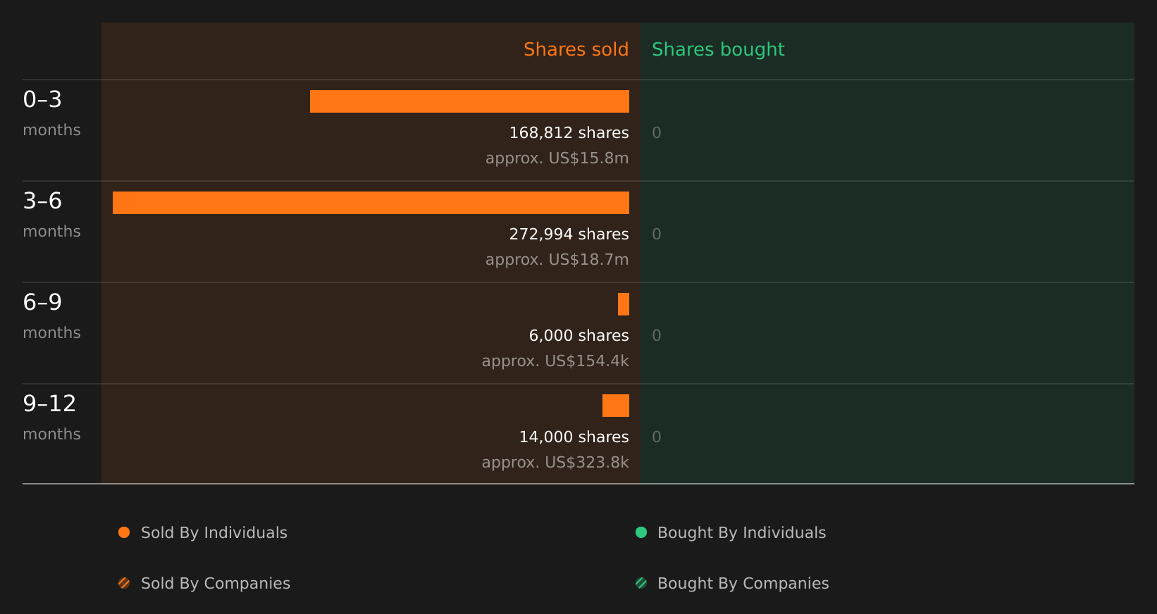This screenshot has height=614, width=1157.
Task: Click the 3–6 months row label
Action: click(51, 215)
